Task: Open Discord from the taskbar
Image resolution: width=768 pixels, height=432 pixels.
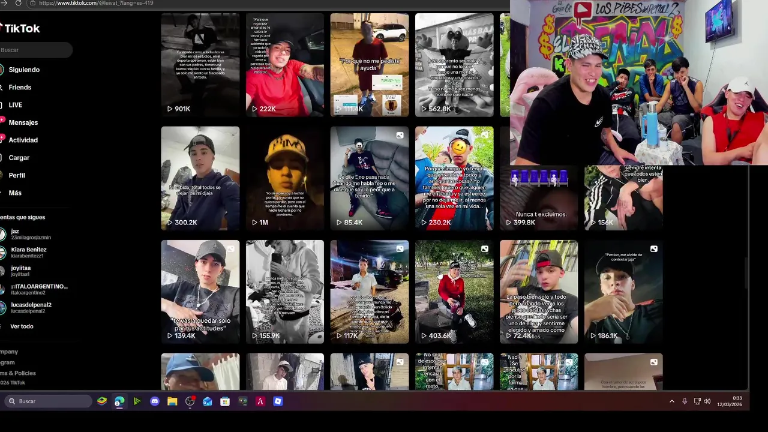Action: coord(155,401)
